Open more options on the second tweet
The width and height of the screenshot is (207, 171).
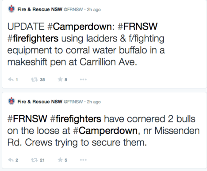83,160
